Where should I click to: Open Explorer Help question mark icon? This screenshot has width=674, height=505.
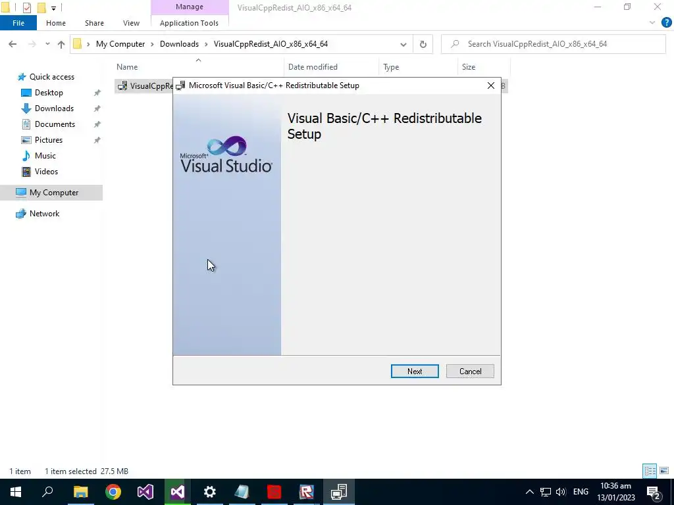[x=666, y=23]
